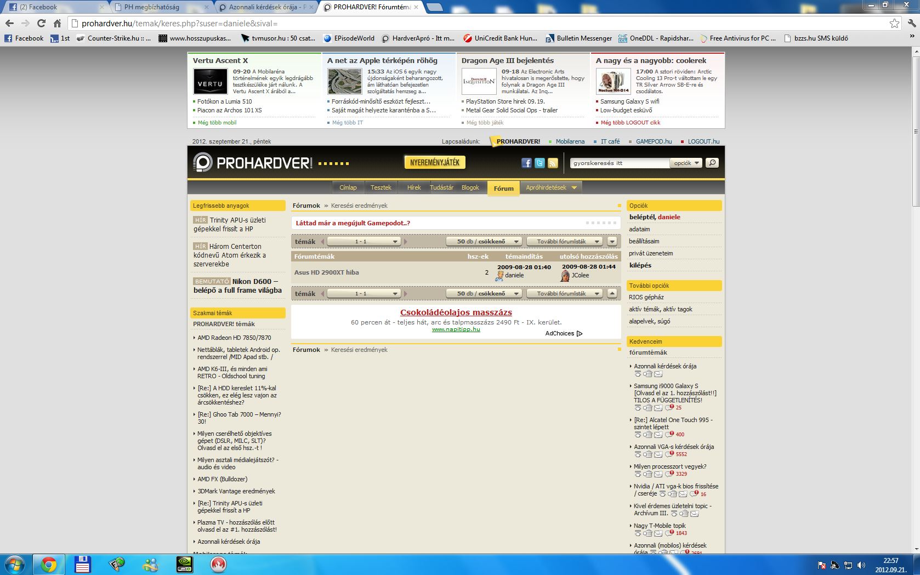Viewport: 920px width, 575px height.
Task: Click the trash icon under Nagy T-Mobile topik
Action: [648, 533]
